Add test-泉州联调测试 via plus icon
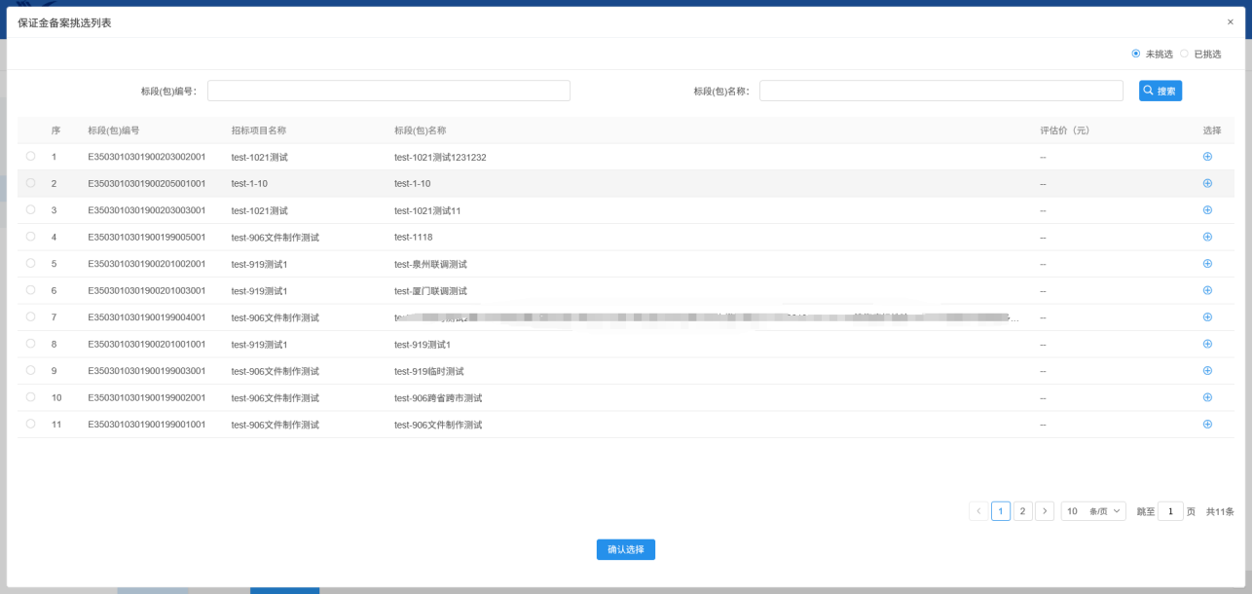Screen dimensions: 1253x594 1207,263
